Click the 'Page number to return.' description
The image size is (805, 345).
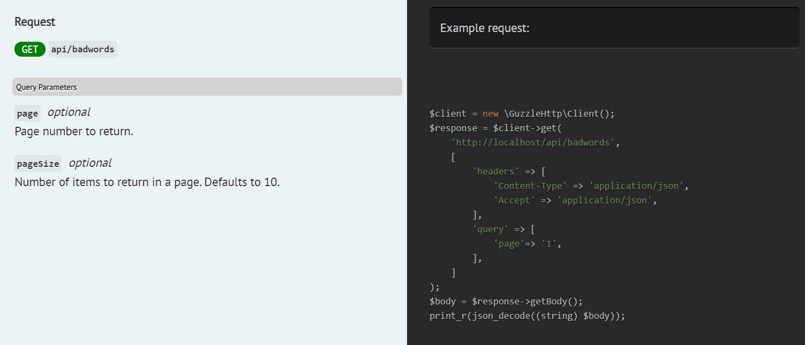coord(74,131)
